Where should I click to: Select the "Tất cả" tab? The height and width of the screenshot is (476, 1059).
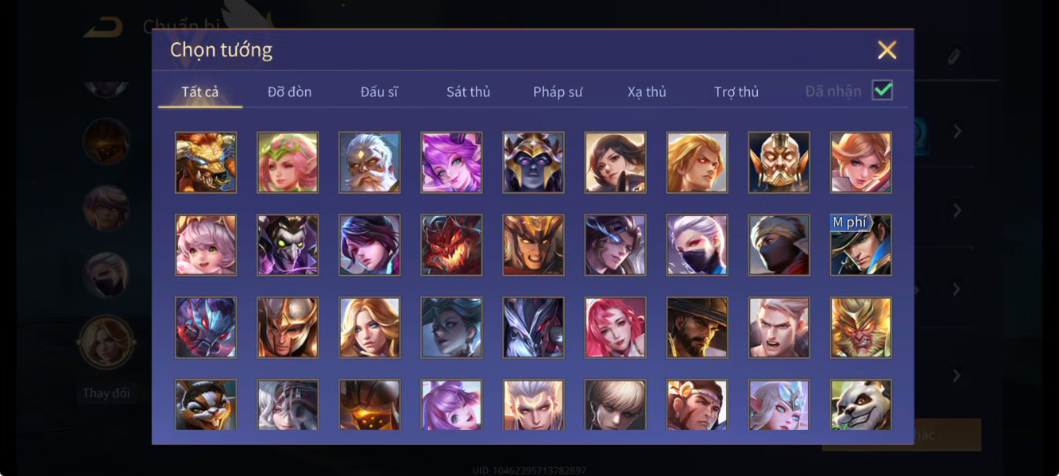point(200,92)
